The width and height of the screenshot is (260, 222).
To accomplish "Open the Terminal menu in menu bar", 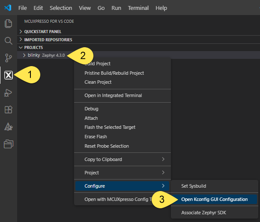I will click(x=138, y=8).
